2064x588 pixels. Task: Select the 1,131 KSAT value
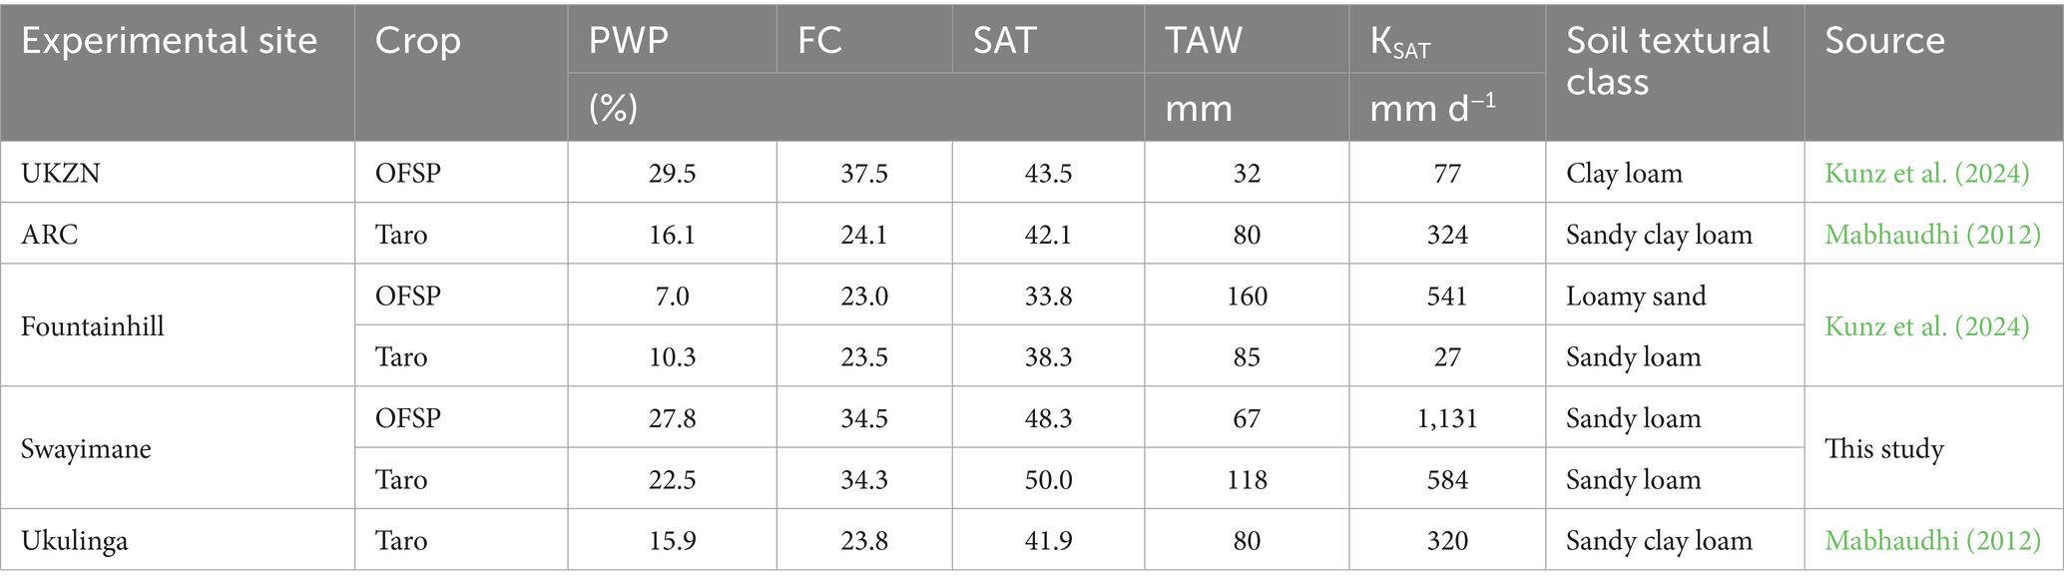coord(1446,418)
